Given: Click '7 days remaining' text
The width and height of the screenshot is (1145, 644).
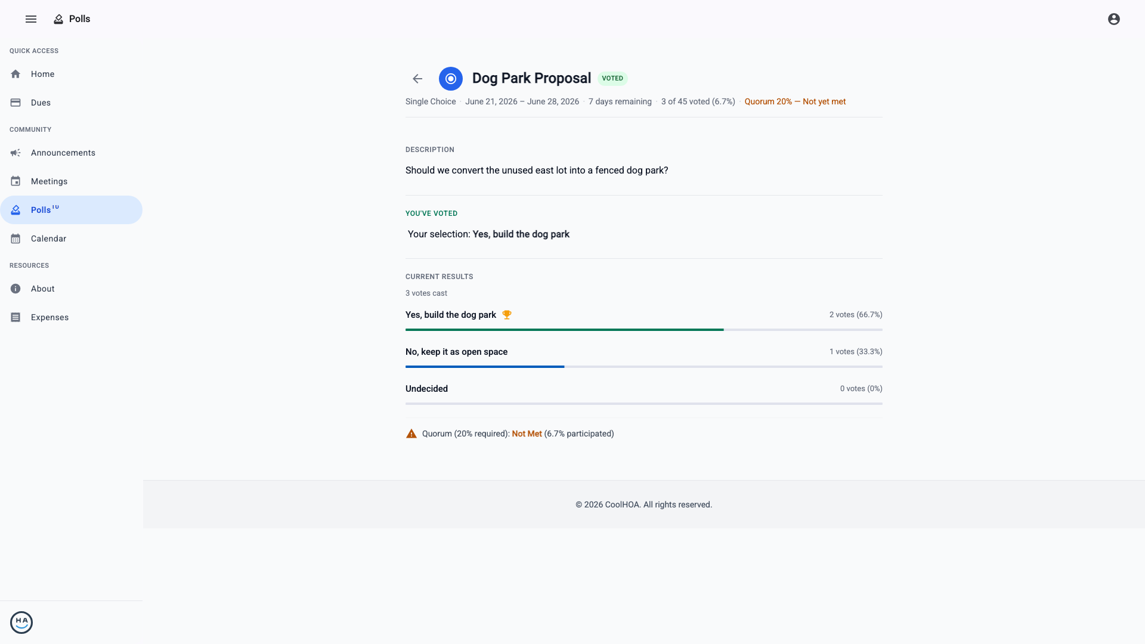Looking at the screenshot, I should point(620,101).
